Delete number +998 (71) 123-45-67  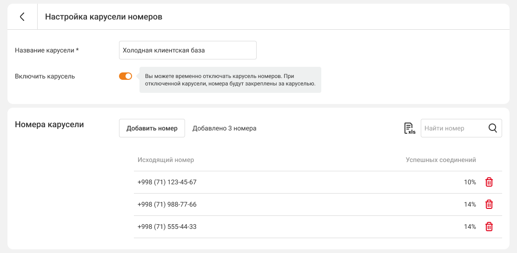(x=489, y=182)
